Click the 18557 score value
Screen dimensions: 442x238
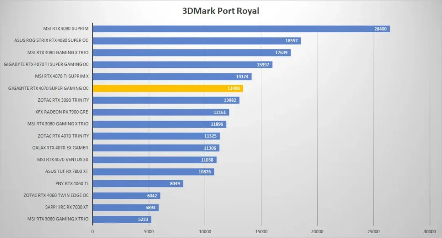(291, 41)
